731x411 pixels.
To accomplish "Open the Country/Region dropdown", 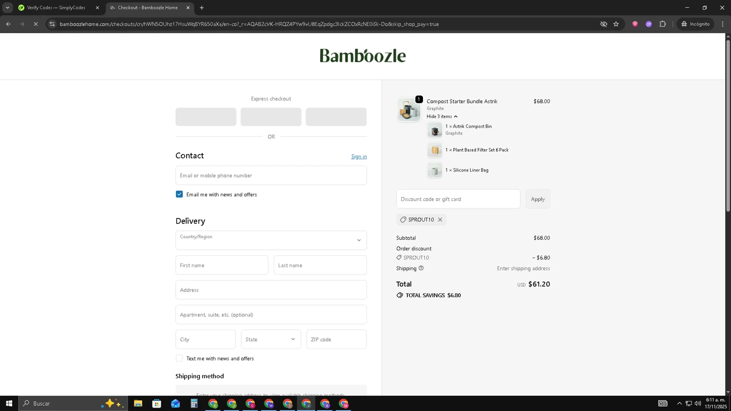I will 271,240.
